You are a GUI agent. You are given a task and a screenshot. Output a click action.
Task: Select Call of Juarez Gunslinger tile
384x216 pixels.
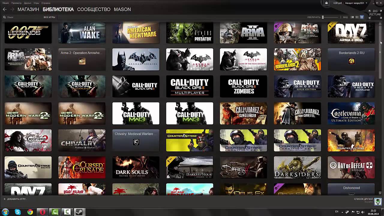tap(243, 113)
